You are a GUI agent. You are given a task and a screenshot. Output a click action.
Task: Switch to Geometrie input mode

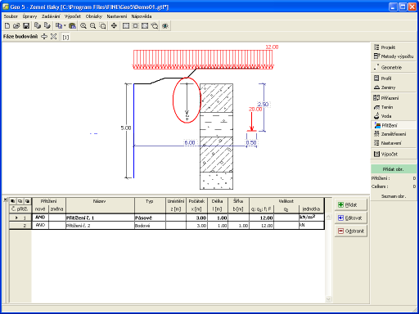[x=394, y=67]
